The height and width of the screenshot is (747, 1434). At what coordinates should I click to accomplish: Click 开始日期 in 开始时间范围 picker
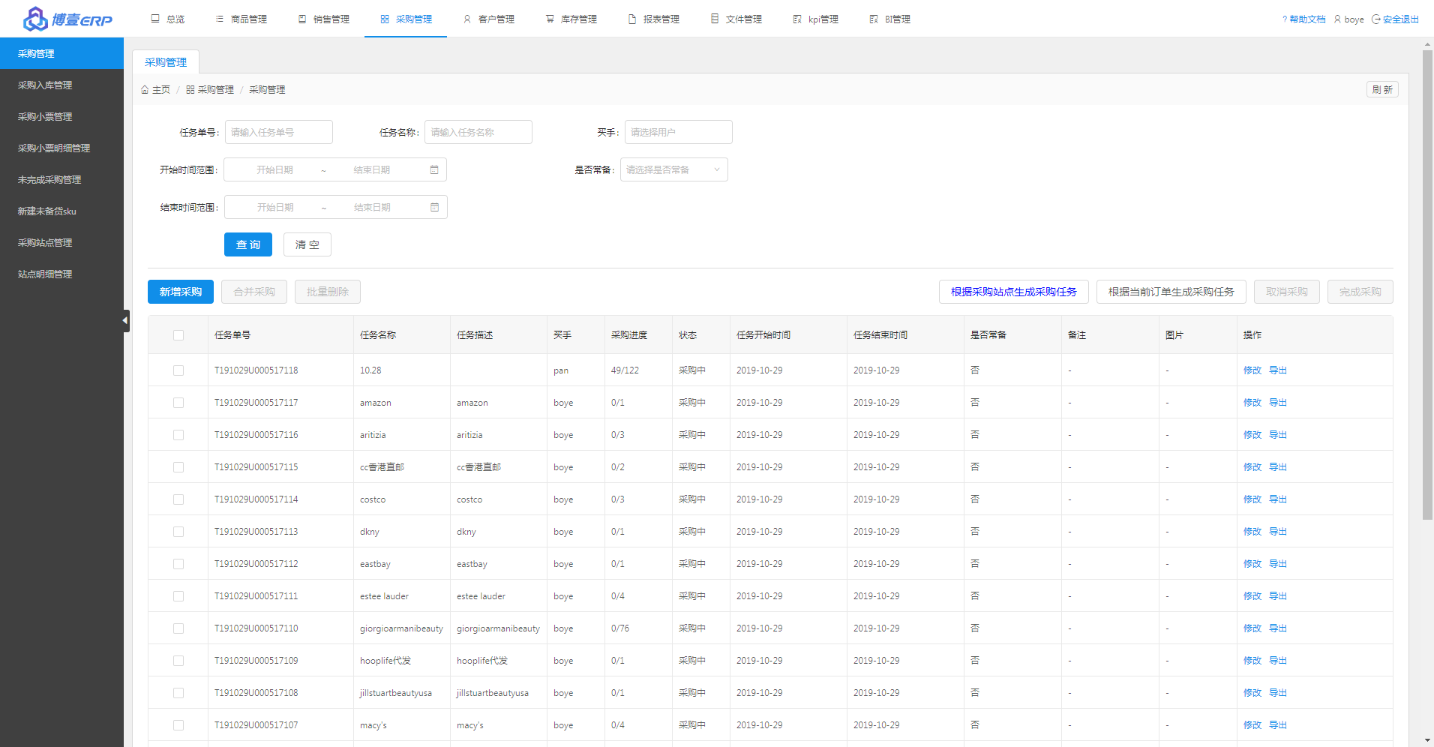tap(274, 170)
